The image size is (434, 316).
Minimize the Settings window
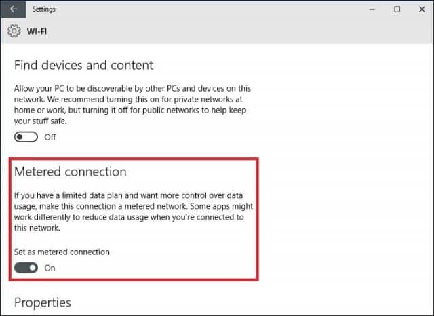372,9
